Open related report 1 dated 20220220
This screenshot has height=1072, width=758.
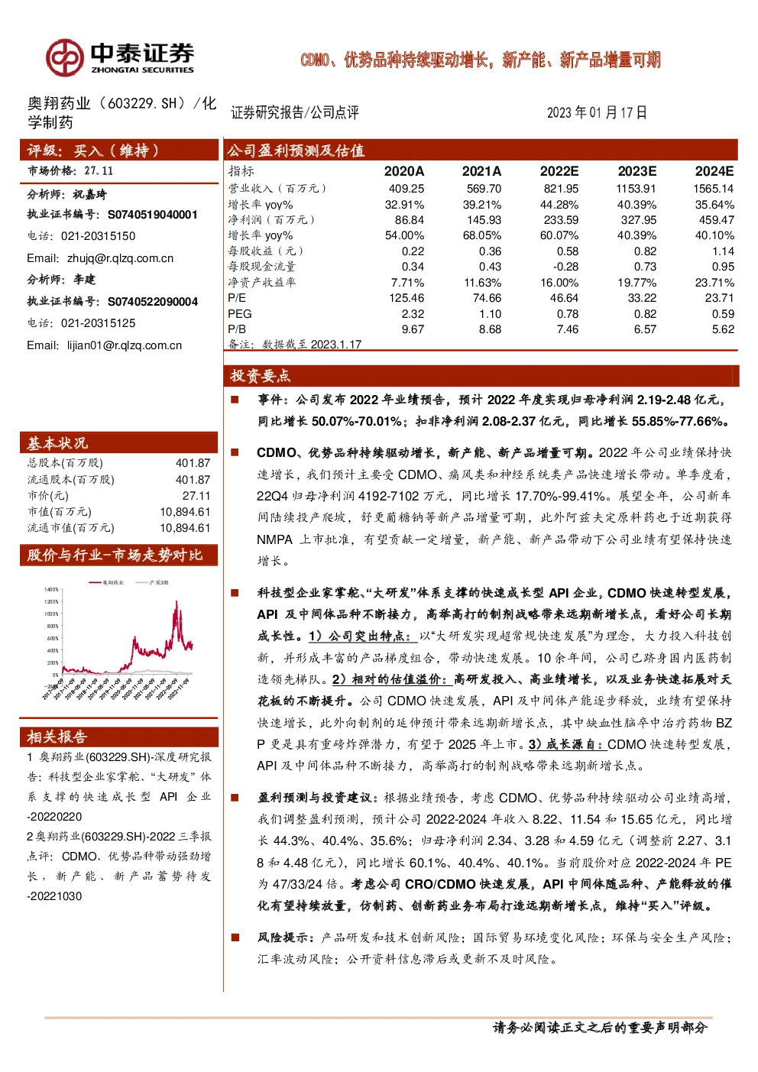pyautogui.click(x=119, y=786)
